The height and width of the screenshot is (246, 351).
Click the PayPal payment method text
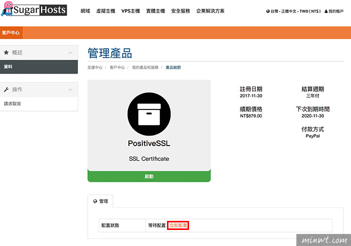point(313,136)
